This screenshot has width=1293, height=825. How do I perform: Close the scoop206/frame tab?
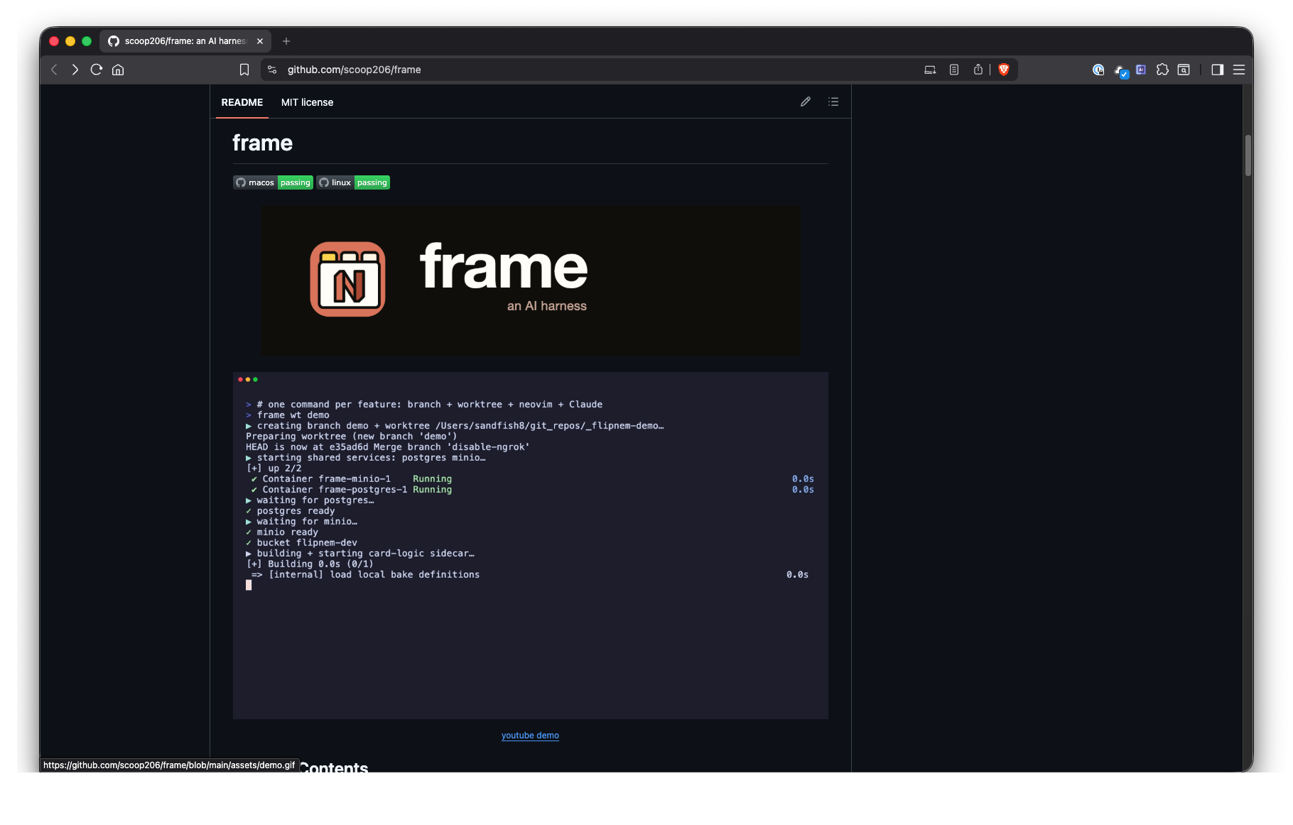click(260, 41)
